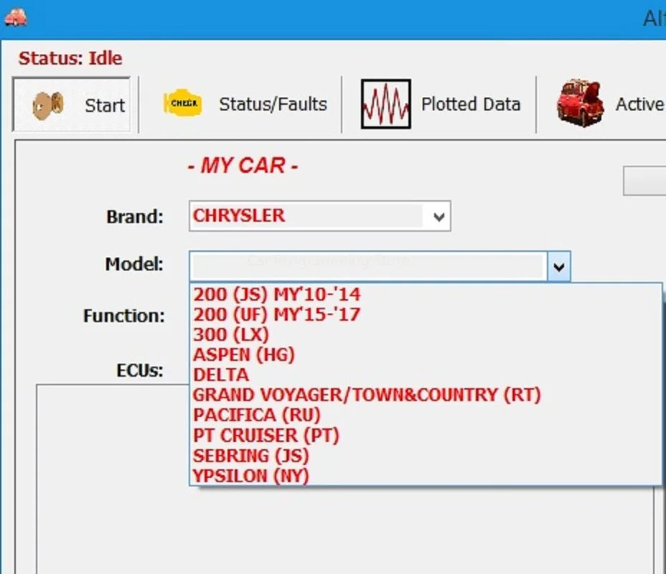
Task: Collapse the open Model dropdown
Action: [x=558, y=265]
